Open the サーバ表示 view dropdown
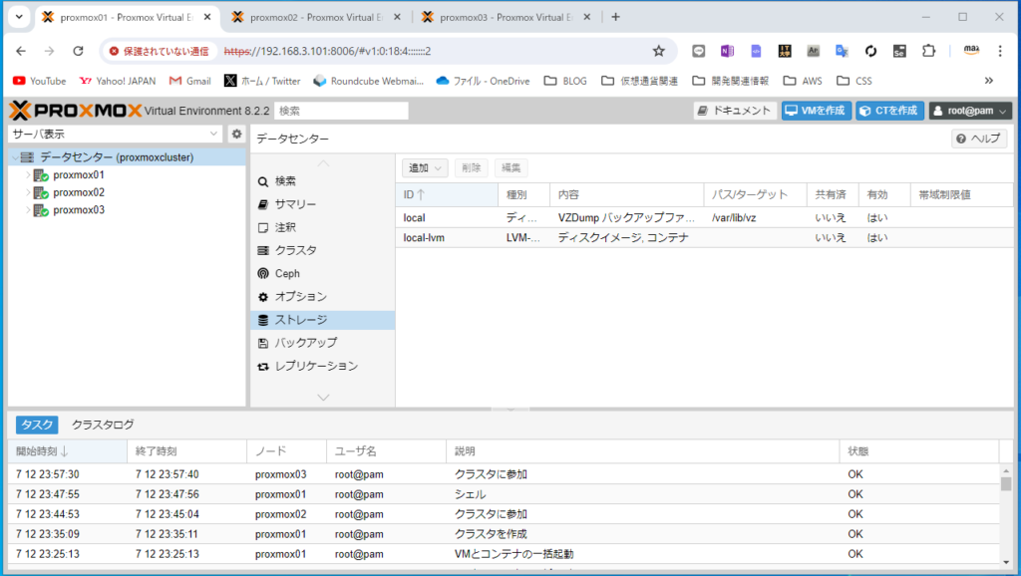 tap(116, 134)
